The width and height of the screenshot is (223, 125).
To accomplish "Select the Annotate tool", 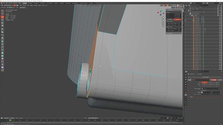I will click(2, 29).
